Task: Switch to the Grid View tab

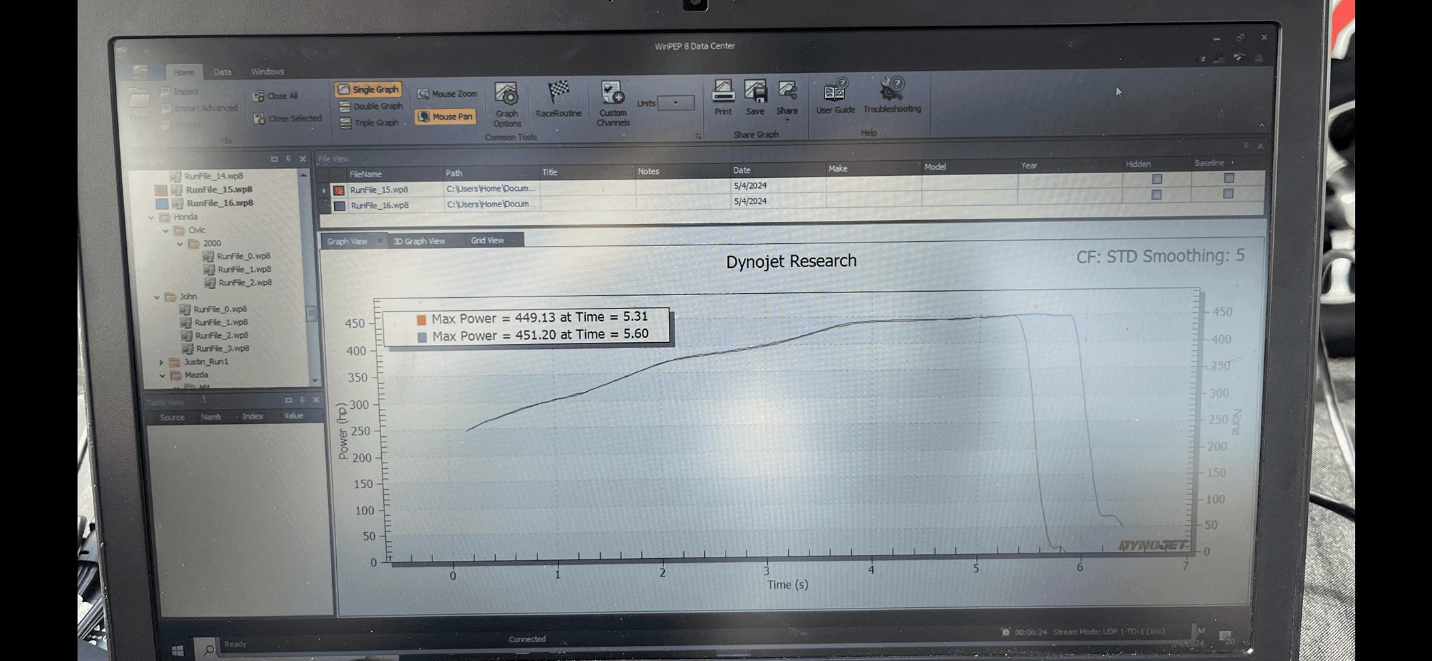Action: pos(488,241)
